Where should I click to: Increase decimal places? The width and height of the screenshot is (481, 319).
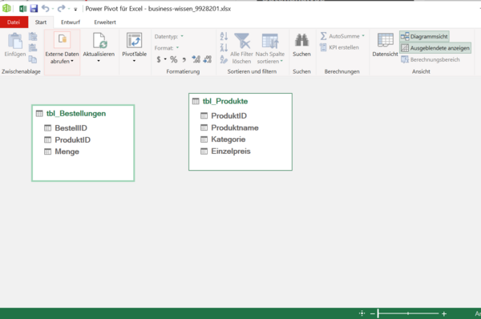[196, 59]
